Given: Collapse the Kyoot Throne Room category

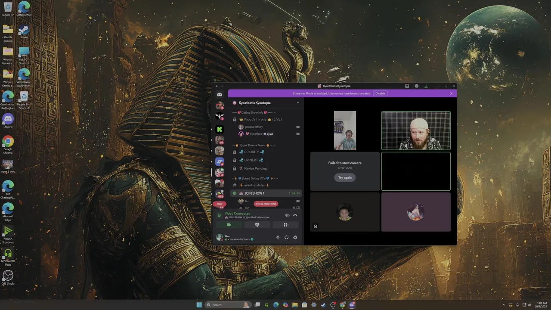Looking at the screenshot, I should tap(254, 146).
